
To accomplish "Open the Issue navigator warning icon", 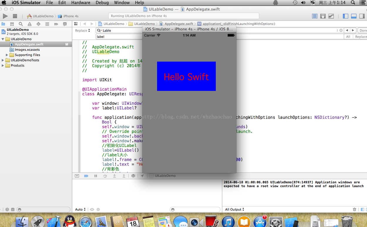I will click(30, 24).
